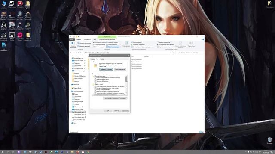275x154 pixels.
Task: Open the Средства работы с дисками tab
Action: [107, 39]
